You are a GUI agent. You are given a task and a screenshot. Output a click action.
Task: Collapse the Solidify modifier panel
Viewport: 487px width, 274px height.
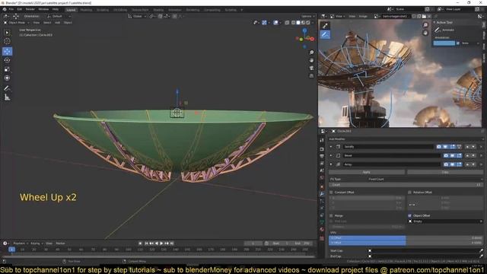(x=331, y=147)
